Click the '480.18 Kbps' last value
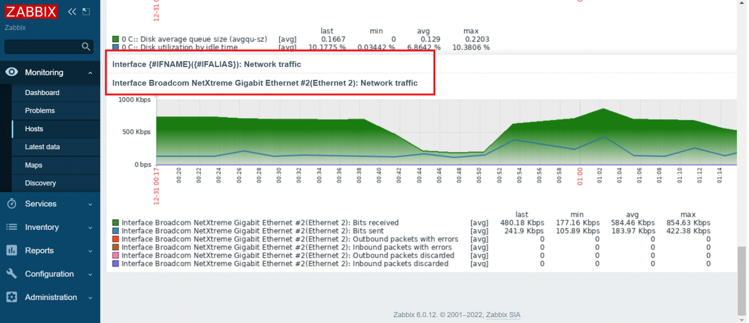This screenshot has height=323, width=749. pos(522,223)
